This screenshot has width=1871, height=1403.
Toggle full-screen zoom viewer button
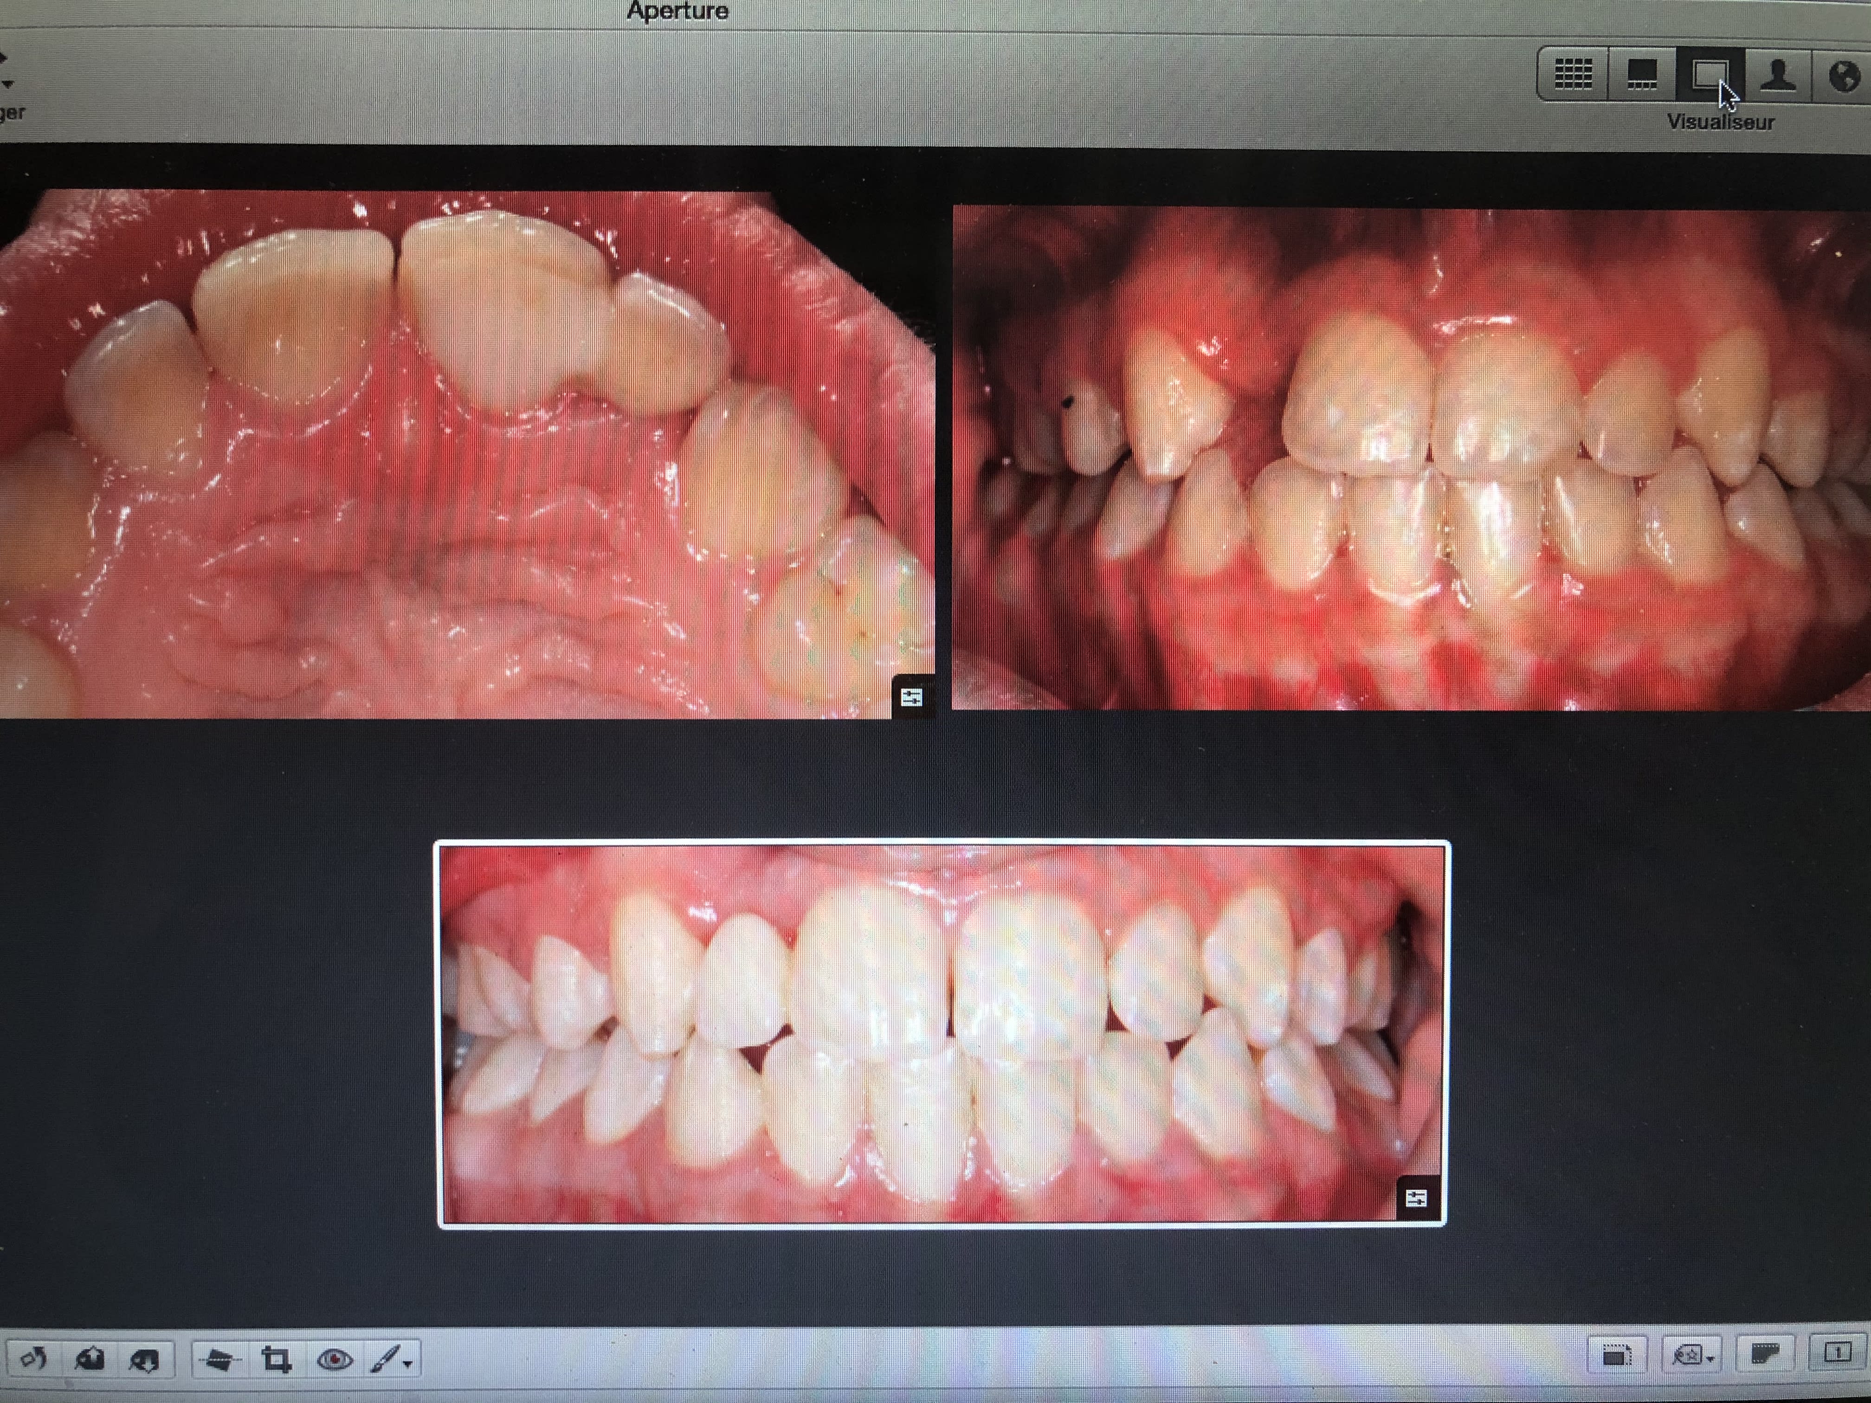point(1616,1356)
